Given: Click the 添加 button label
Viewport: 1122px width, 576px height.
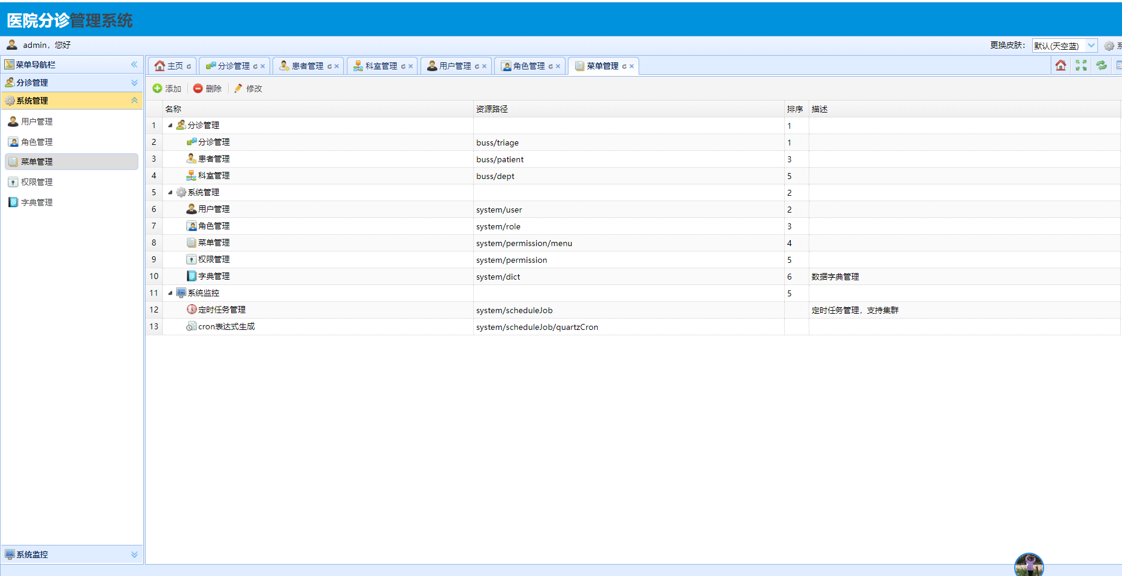Looking at the screenshot, I should click(x=173, y=89).
